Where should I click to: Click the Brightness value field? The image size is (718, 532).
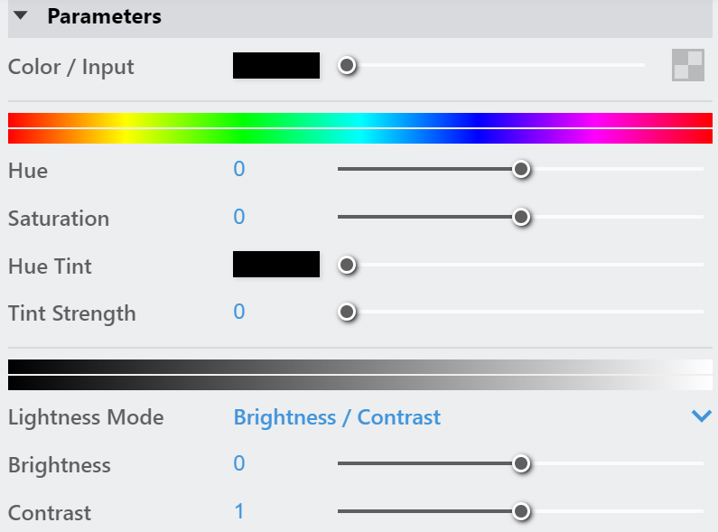(239, 463)
